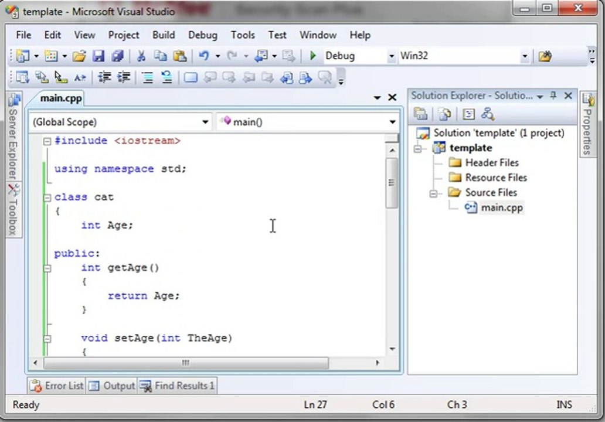
Task: Start debugging with the green play icon
Action: [313, 56]
